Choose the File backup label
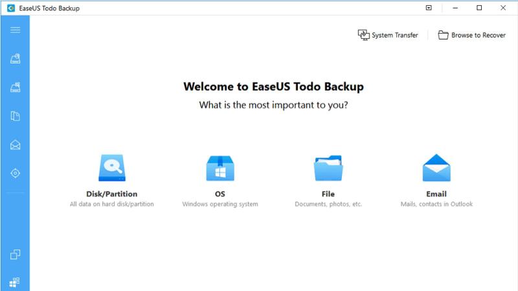 pyautogui.click(x=328, y=194)
